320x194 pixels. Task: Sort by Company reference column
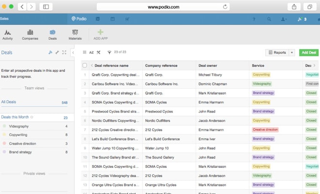click(x=161, y=65)
